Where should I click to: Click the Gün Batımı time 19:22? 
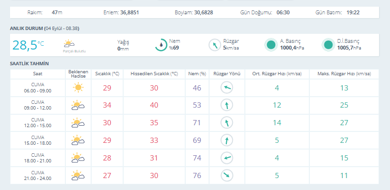pyautogui.click(x=353, y=12)
